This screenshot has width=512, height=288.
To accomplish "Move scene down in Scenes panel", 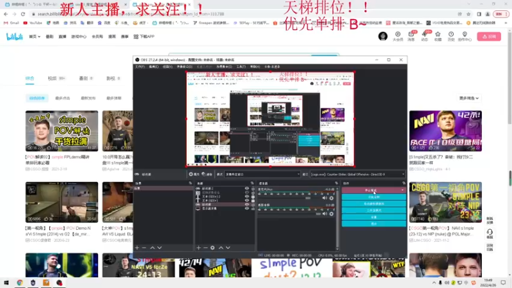I will coord(159,248).
